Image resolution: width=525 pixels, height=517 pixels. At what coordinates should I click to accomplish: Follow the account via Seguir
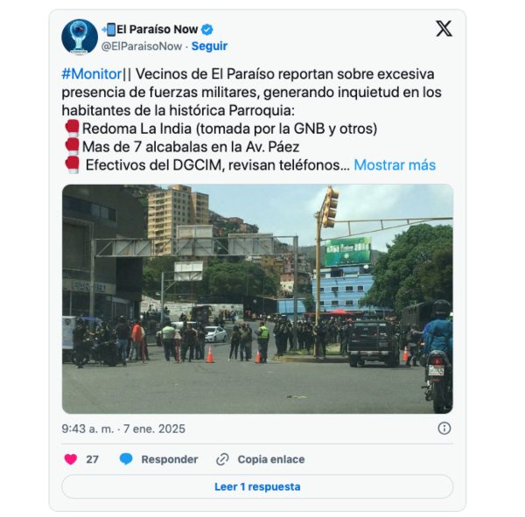(209, 45)
